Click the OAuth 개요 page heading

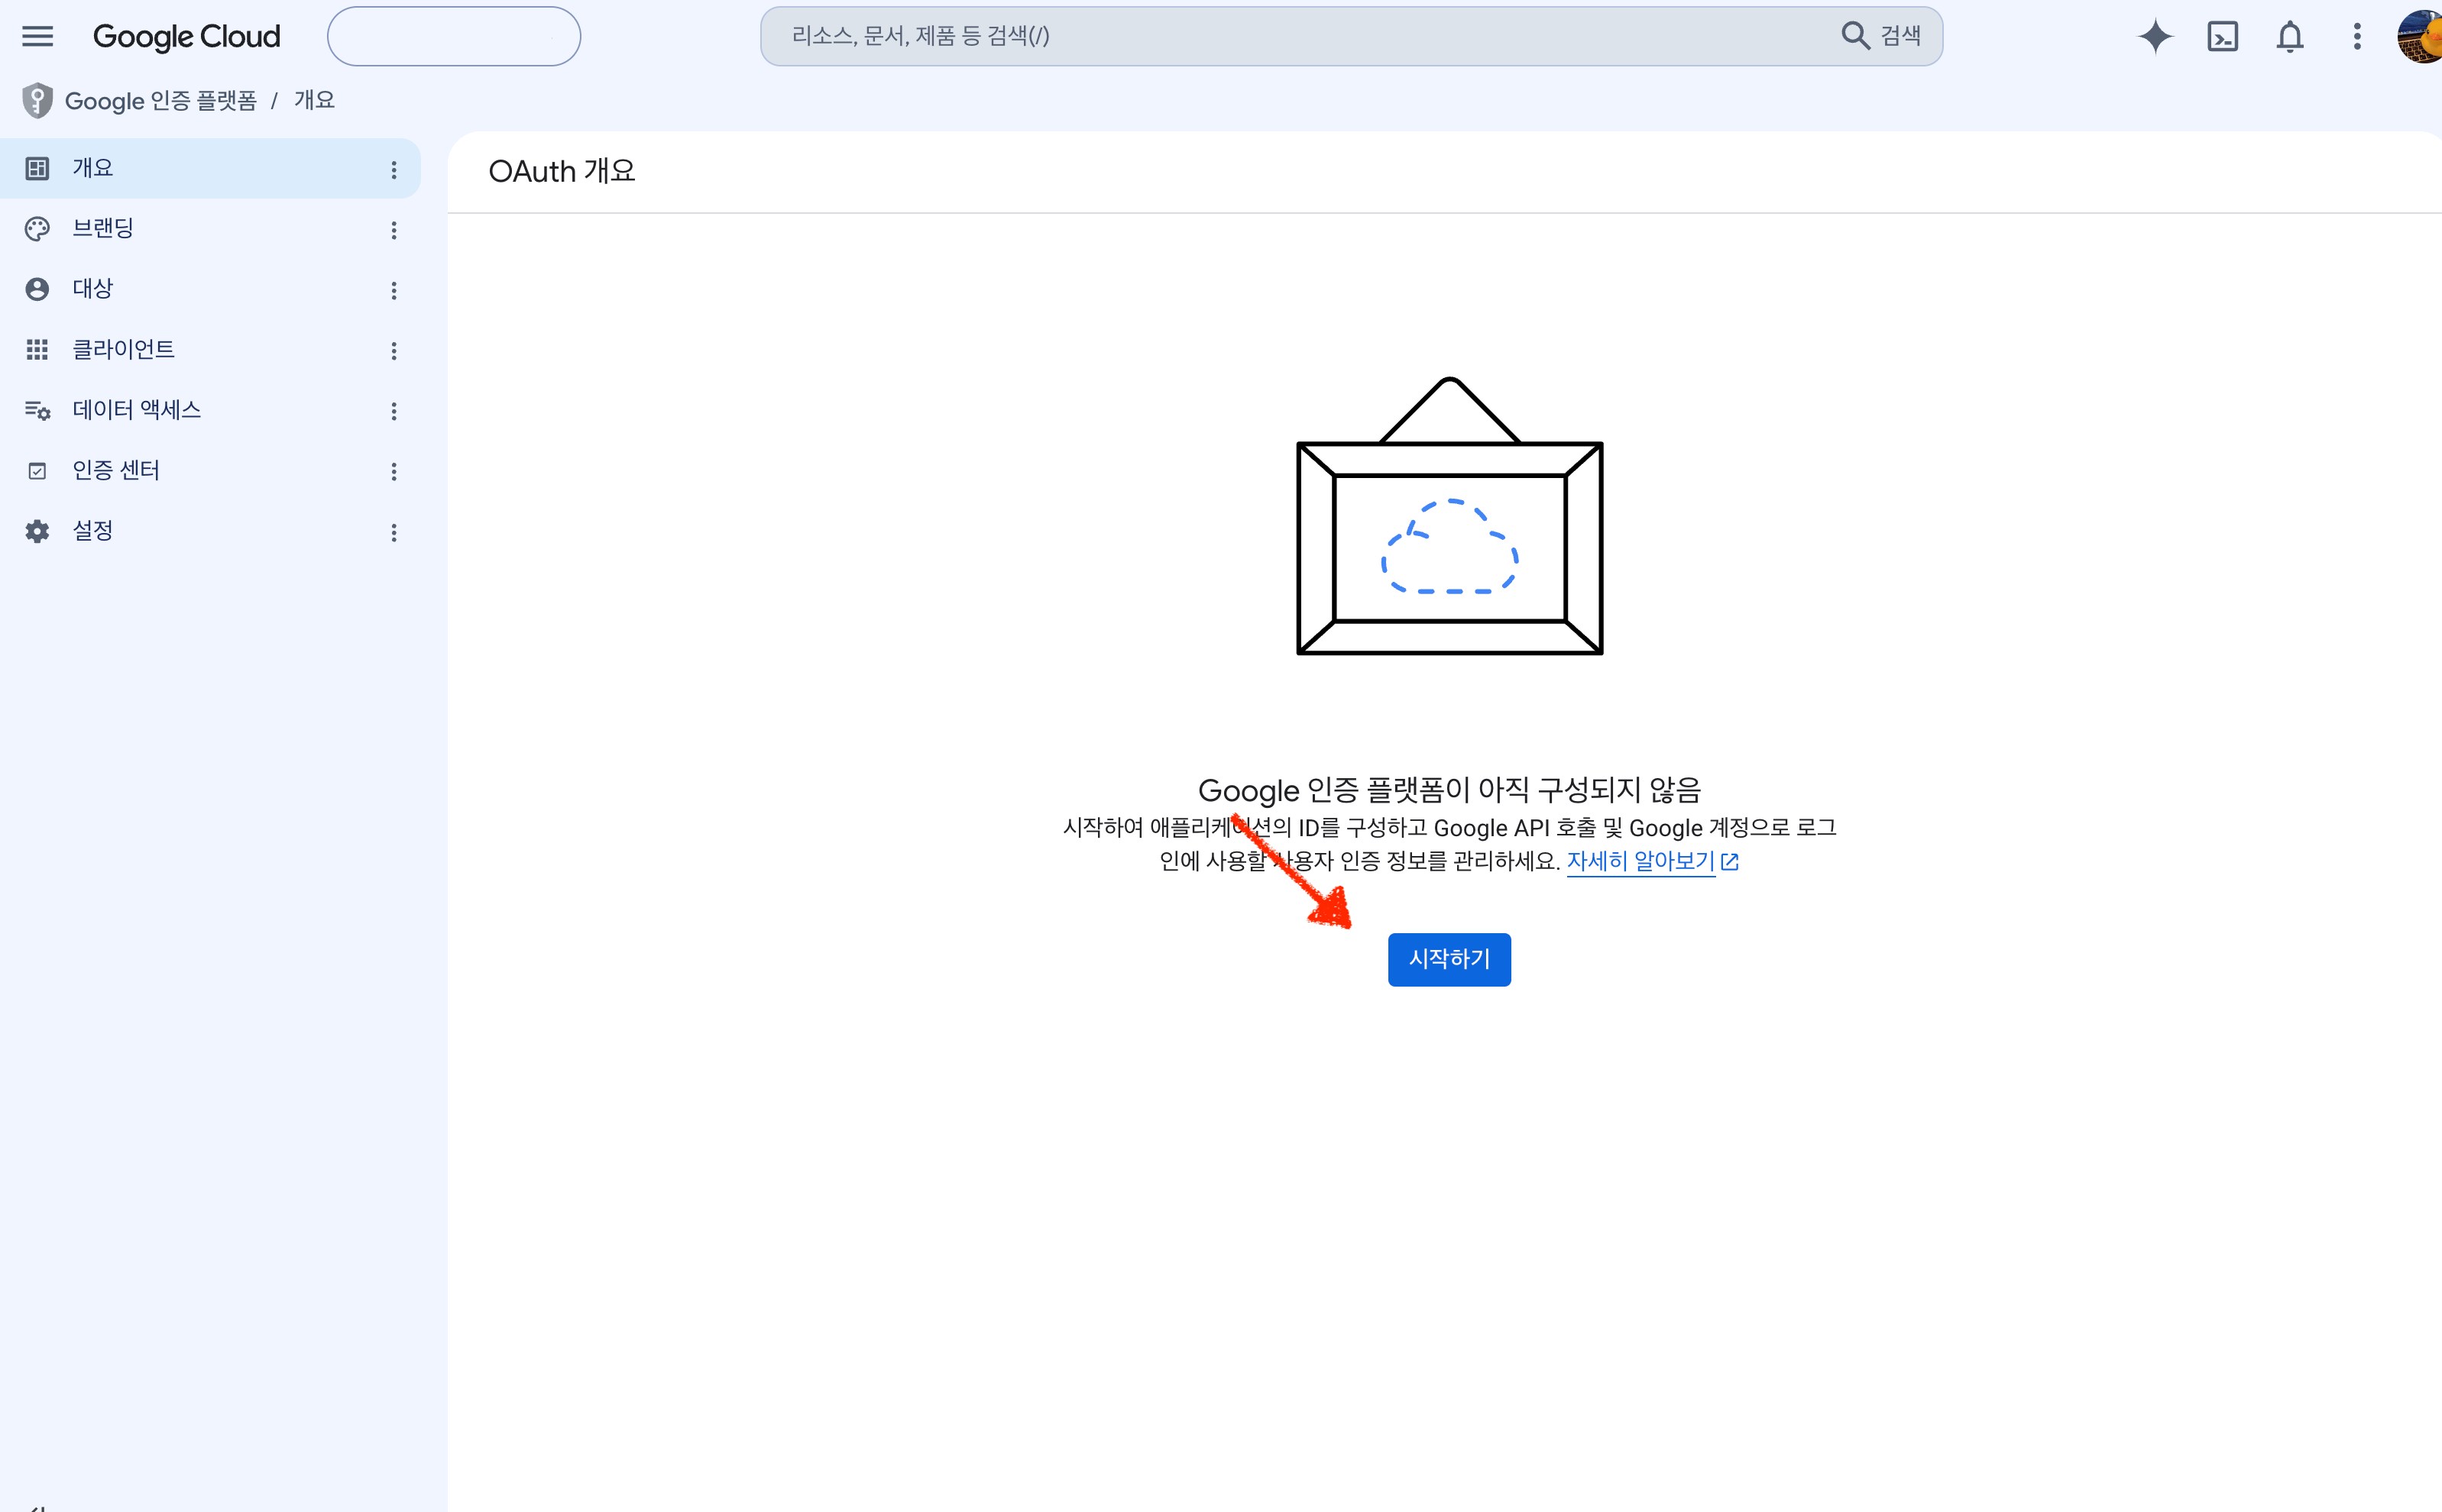[x=562, y=171]
